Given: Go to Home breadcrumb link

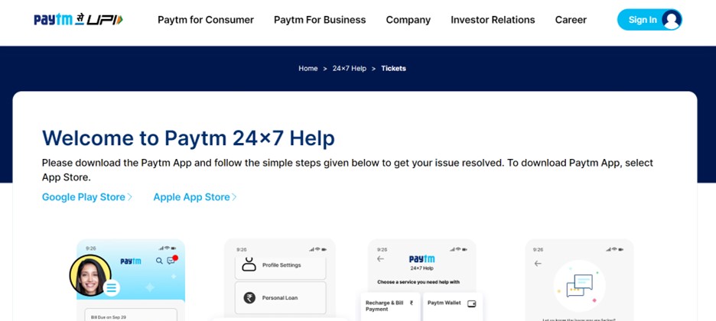Looking at the screenshot, I should pyautogui.click(x=308, y=68).
